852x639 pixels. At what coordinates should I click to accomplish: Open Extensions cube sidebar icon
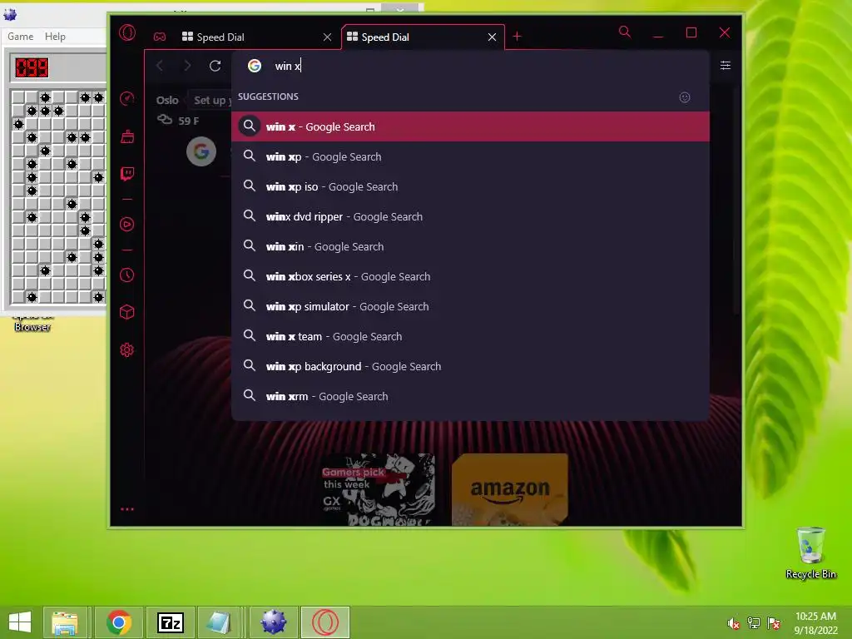pos(127,313)
